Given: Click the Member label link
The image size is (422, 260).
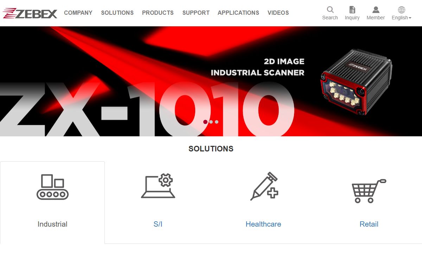Looking at the screenshot, I should [x=376, y=18].
